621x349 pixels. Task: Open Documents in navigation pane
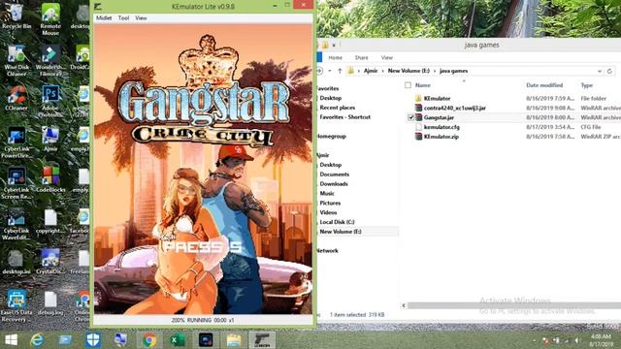tap(334, 174)
